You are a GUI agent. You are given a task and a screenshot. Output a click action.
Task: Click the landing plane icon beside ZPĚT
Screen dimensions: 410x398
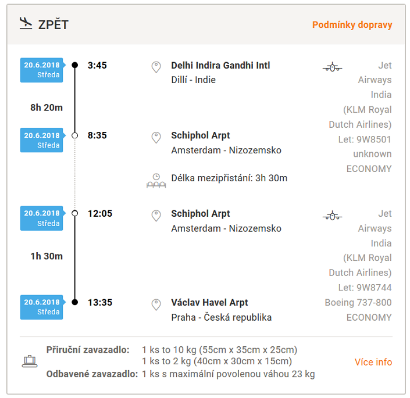pos(26,23)
